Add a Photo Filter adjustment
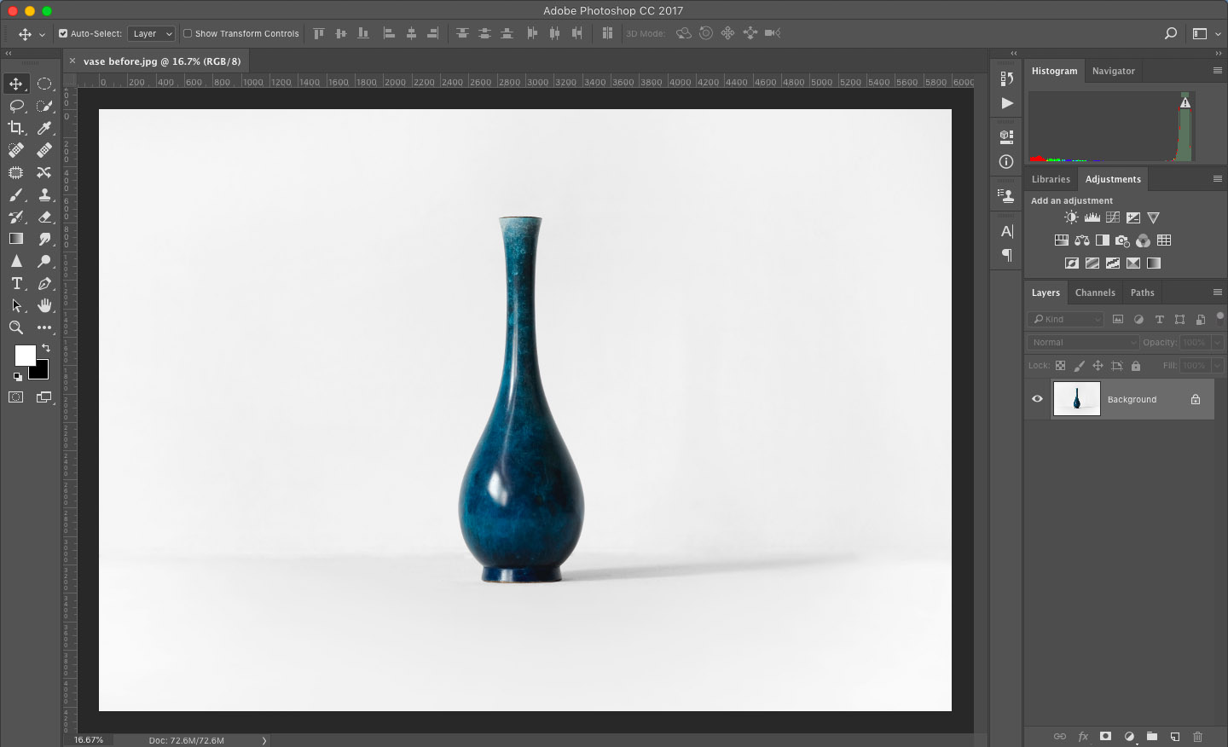Viewport: 1228px width, 747px height. [1123, 240]
